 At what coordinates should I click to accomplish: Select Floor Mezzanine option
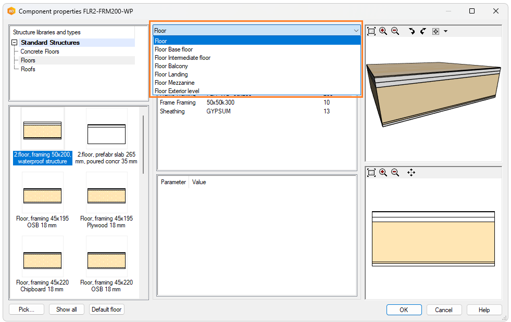175,83
